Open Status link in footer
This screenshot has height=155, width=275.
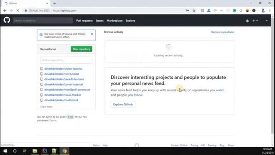click(x=96, y=145)
